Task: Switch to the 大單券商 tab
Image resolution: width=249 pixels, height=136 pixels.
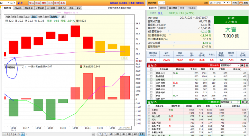Action: point(40,8)
